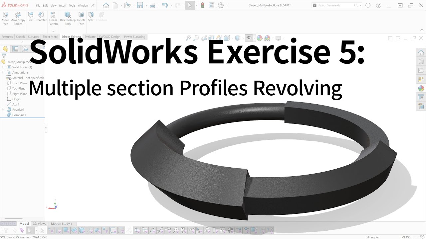This screenshot has width=426, height=239.
Task: Select Combine1 feature in the tree
Action: (19, 115)
